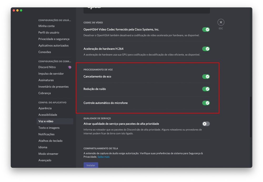Switch to Atalhos do teclado

click(50, 141)
